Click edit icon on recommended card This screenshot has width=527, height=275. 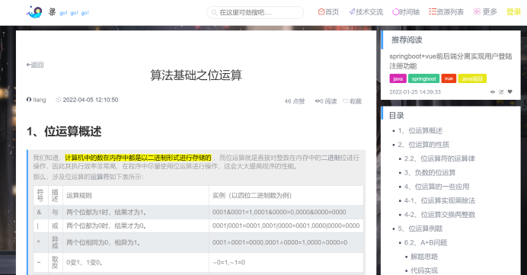tap(501, 91)
